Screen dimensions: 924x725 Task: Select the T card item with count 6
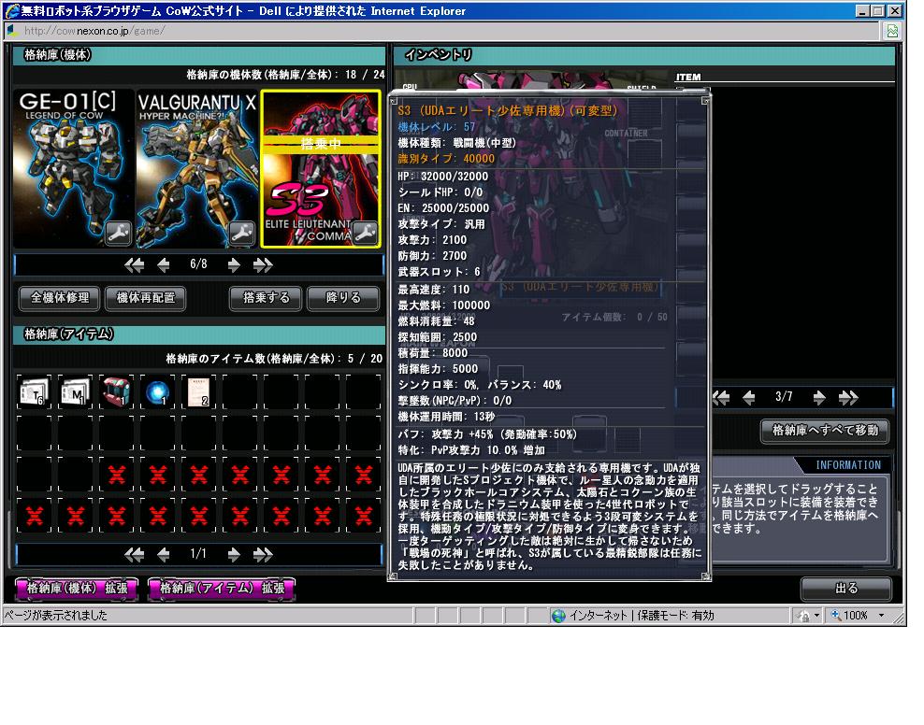33,391
